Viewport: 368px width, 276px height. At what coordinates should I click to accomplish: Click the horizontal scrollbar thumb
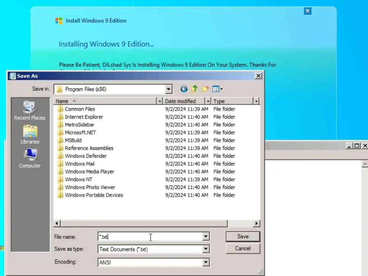pos(144,224)
